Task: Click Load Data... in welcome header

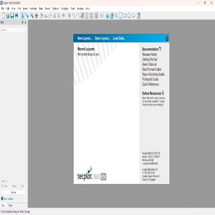Action: 120,38
